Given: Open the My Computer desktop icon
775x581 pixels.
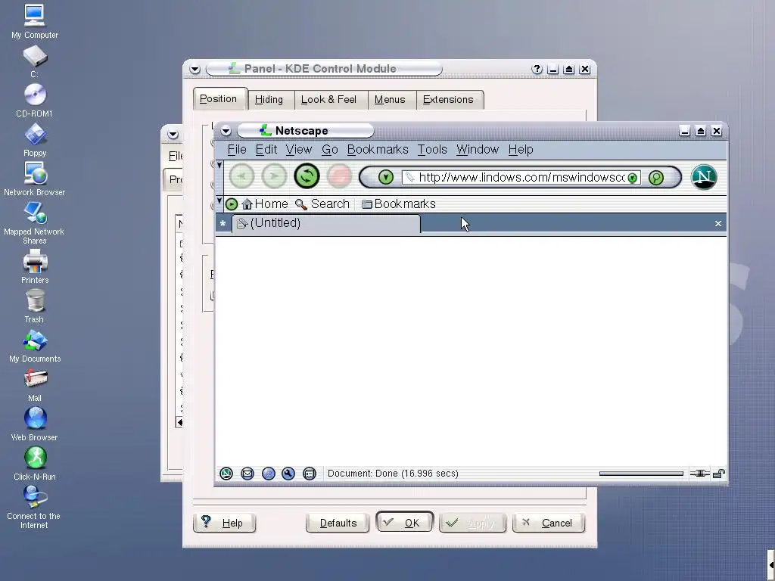Looking at the screenshot, I should click(x=35, y=22).
